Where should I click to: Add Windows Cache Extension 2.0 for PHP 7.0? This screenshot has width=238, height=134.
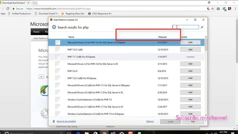pyautogui.click(x=190, y=99)
